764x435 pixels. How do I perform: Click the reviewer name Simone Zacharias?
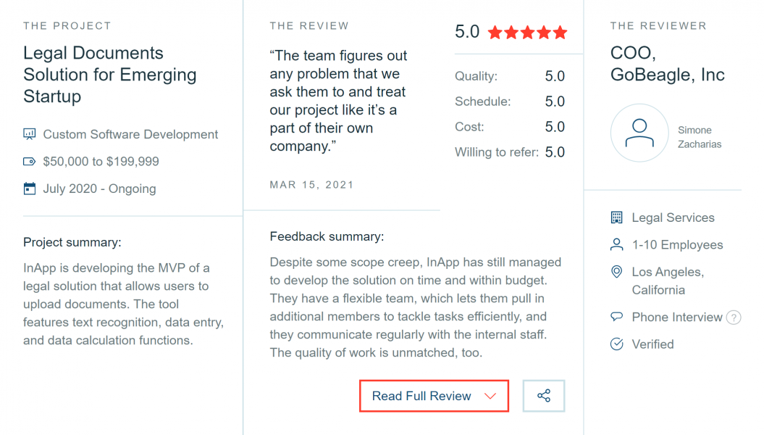pos(700,137)
